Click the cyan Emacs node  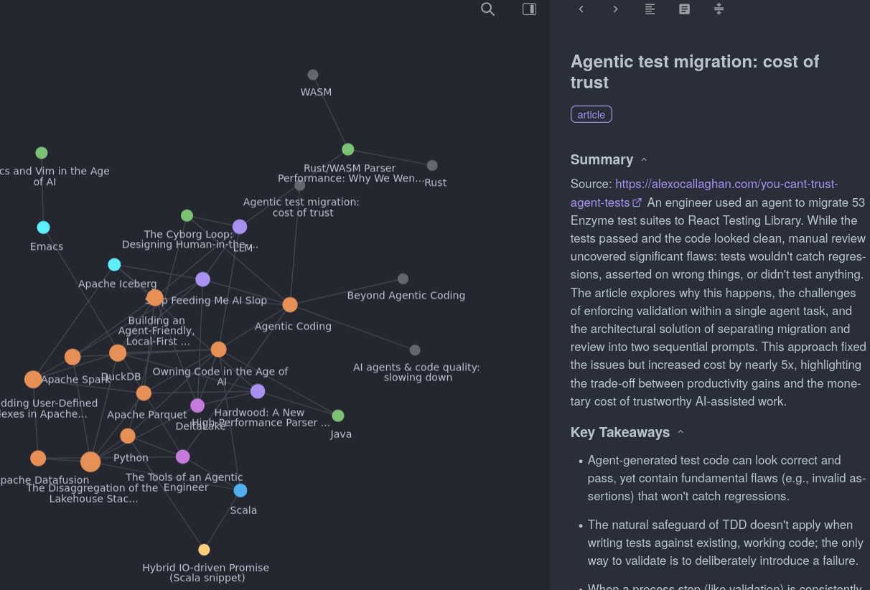pyautogui.click(x=44, y=228)
